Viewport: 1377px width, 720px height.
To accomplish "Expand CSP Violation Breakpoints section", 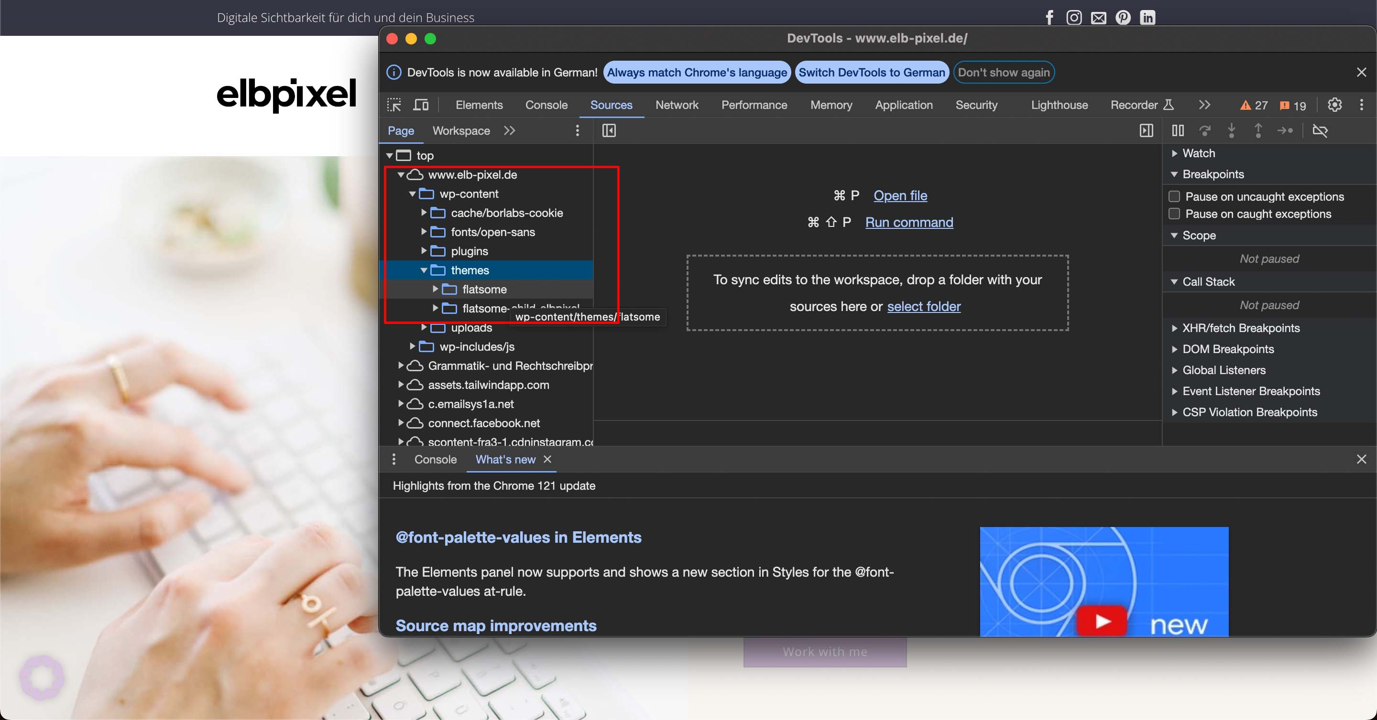I will click(1174, 412).
